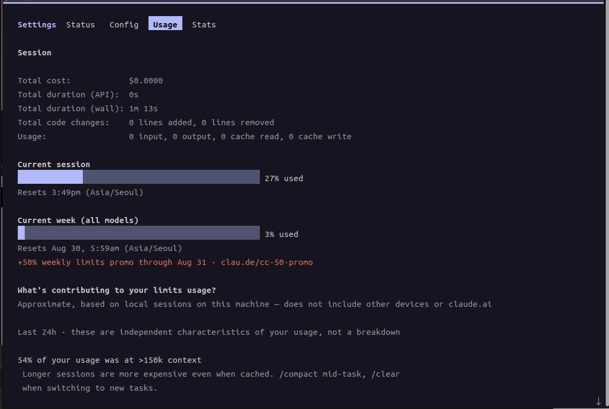Click the "Total cost:" label
This screenshot has height=409, width=609.
pos(44,81)
